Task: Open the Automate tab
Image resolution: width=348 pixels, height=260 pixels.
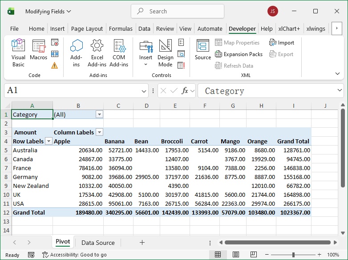Action: click(210, 28)
